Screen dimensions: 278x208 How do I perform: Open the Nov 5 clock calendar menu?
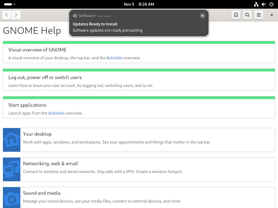[x=139, y=4]
